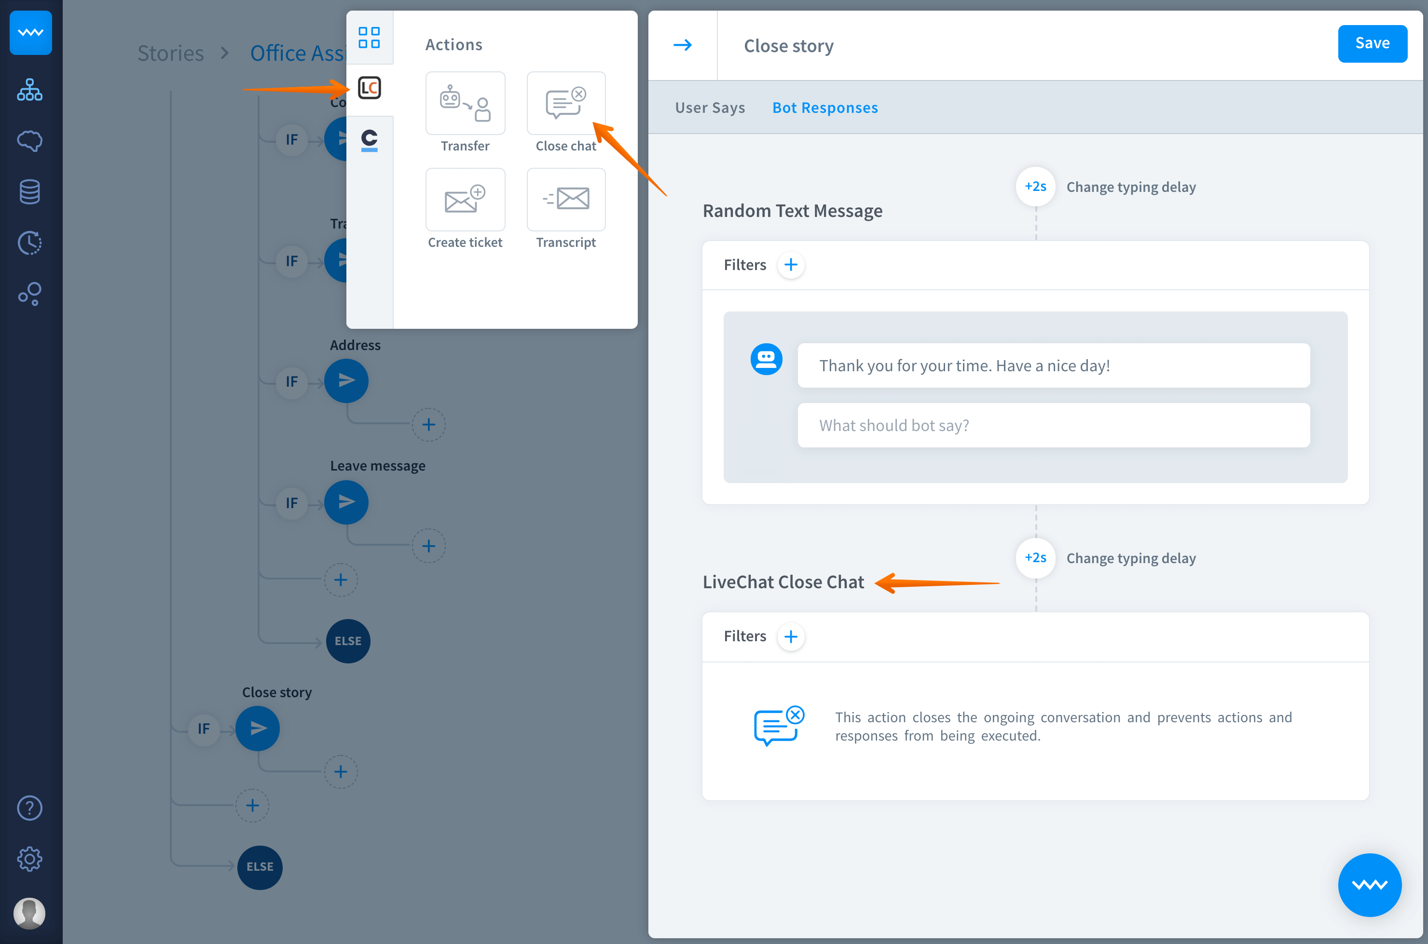
Task: Switch to the User Says tab
Action: pyautogui.click(x=710, y=108)
